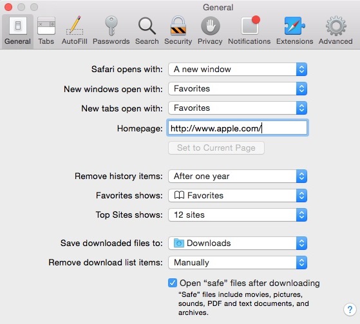This screenshot has width=360, height=324.
Task: Expand New windows open with dropdown
Action: coord(238,89)
